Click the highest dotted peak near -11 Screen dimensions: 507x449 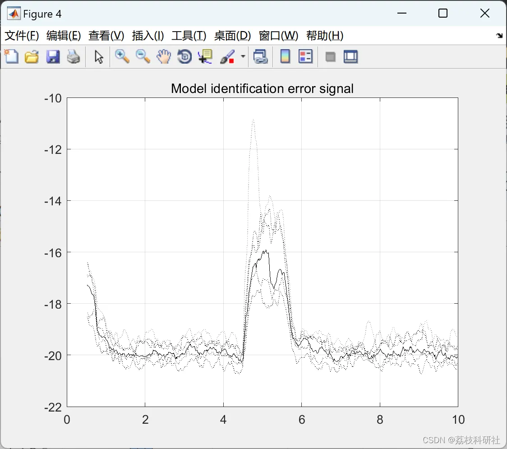click(253, 120)
